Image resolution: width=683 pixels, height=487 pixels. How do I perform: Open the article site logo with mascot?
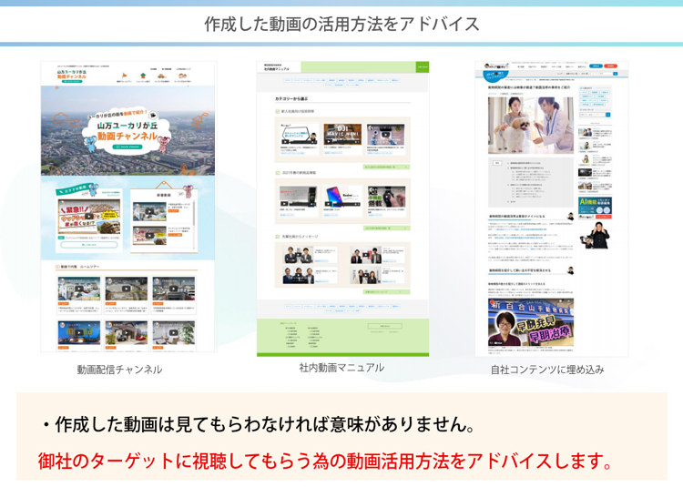496,66
